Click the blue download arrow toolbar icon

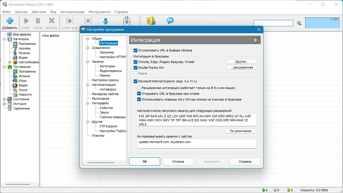(106, 21)
